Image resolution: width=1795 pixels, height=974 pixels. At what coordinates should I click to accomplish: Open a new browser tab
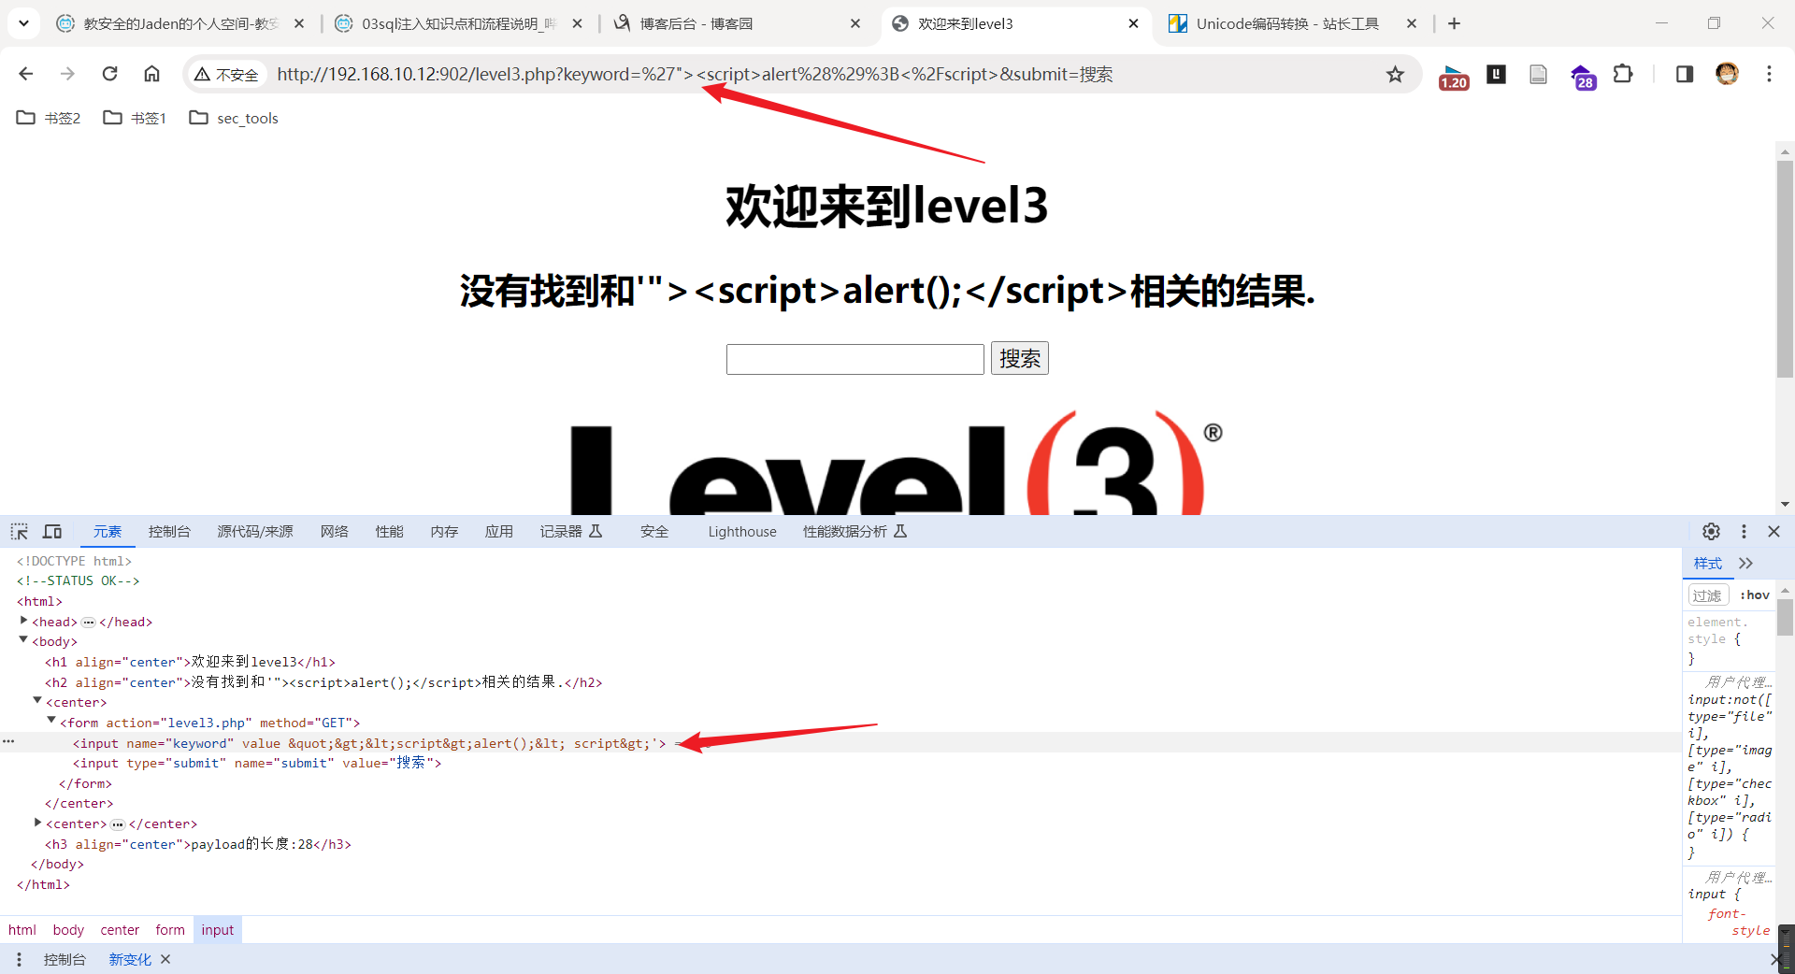[x=1454, y=23]
